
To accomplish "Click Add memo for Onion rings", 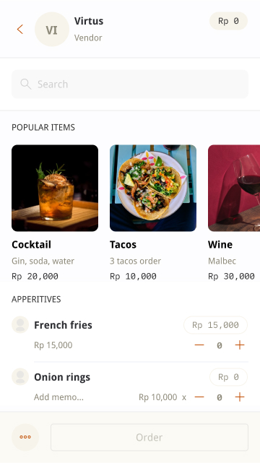I will [x=58, y=397].
